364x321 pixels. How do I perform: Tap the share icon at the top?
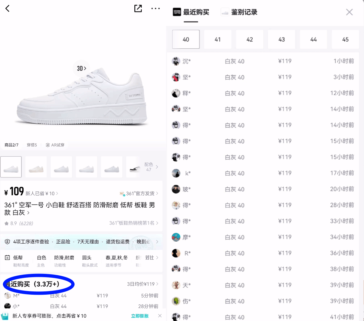click(x=138, y=8)
